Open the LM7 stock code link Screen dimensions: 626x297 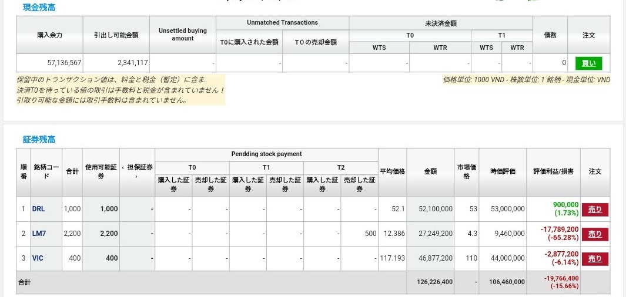(x=39, y=234)
